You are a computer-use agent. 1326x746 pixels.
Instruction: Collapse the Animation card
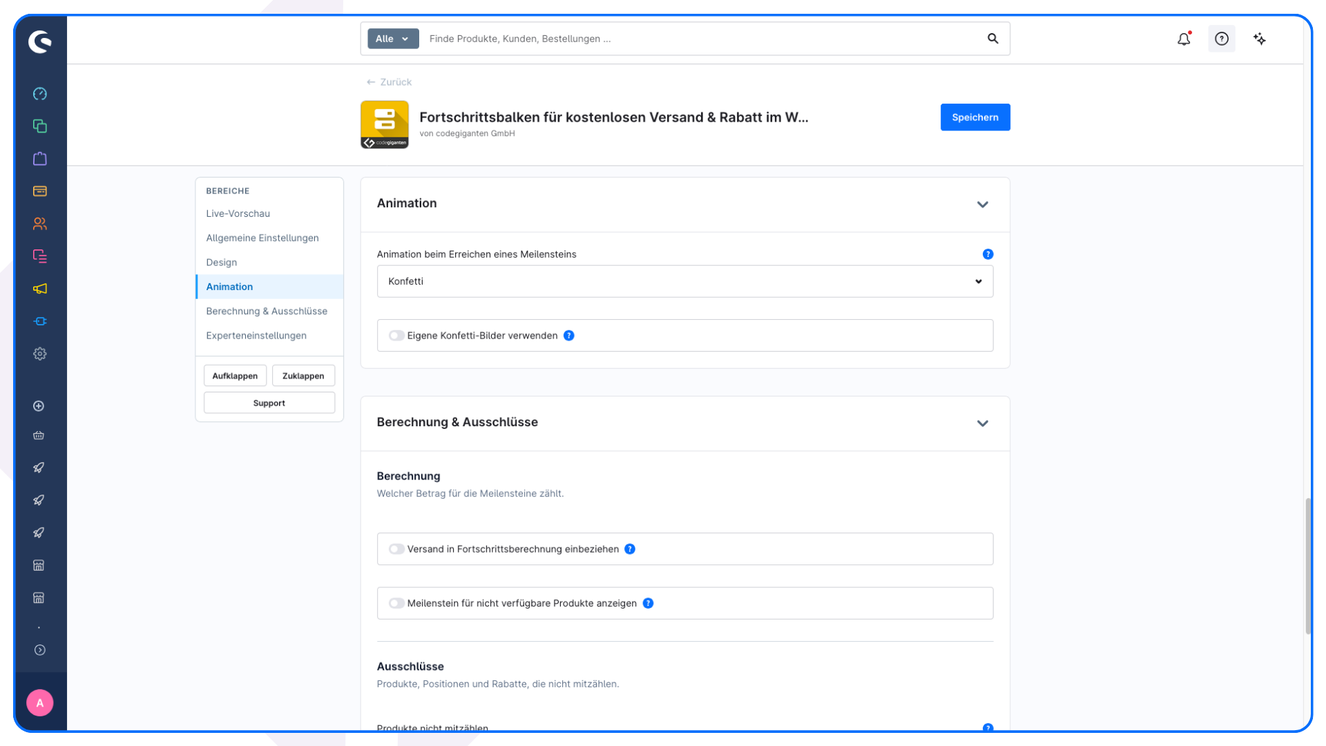[983, 204]
